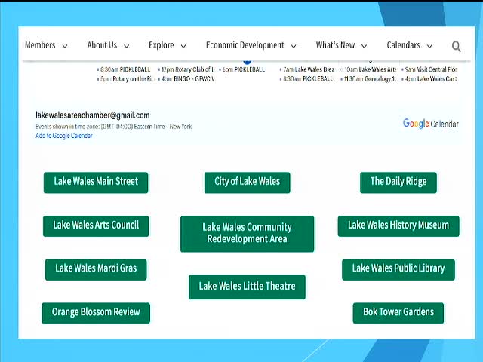Click the Google Calendar logo
This screenshot has width=483, height=362.
pyautogui.click(x=431, y=124)
